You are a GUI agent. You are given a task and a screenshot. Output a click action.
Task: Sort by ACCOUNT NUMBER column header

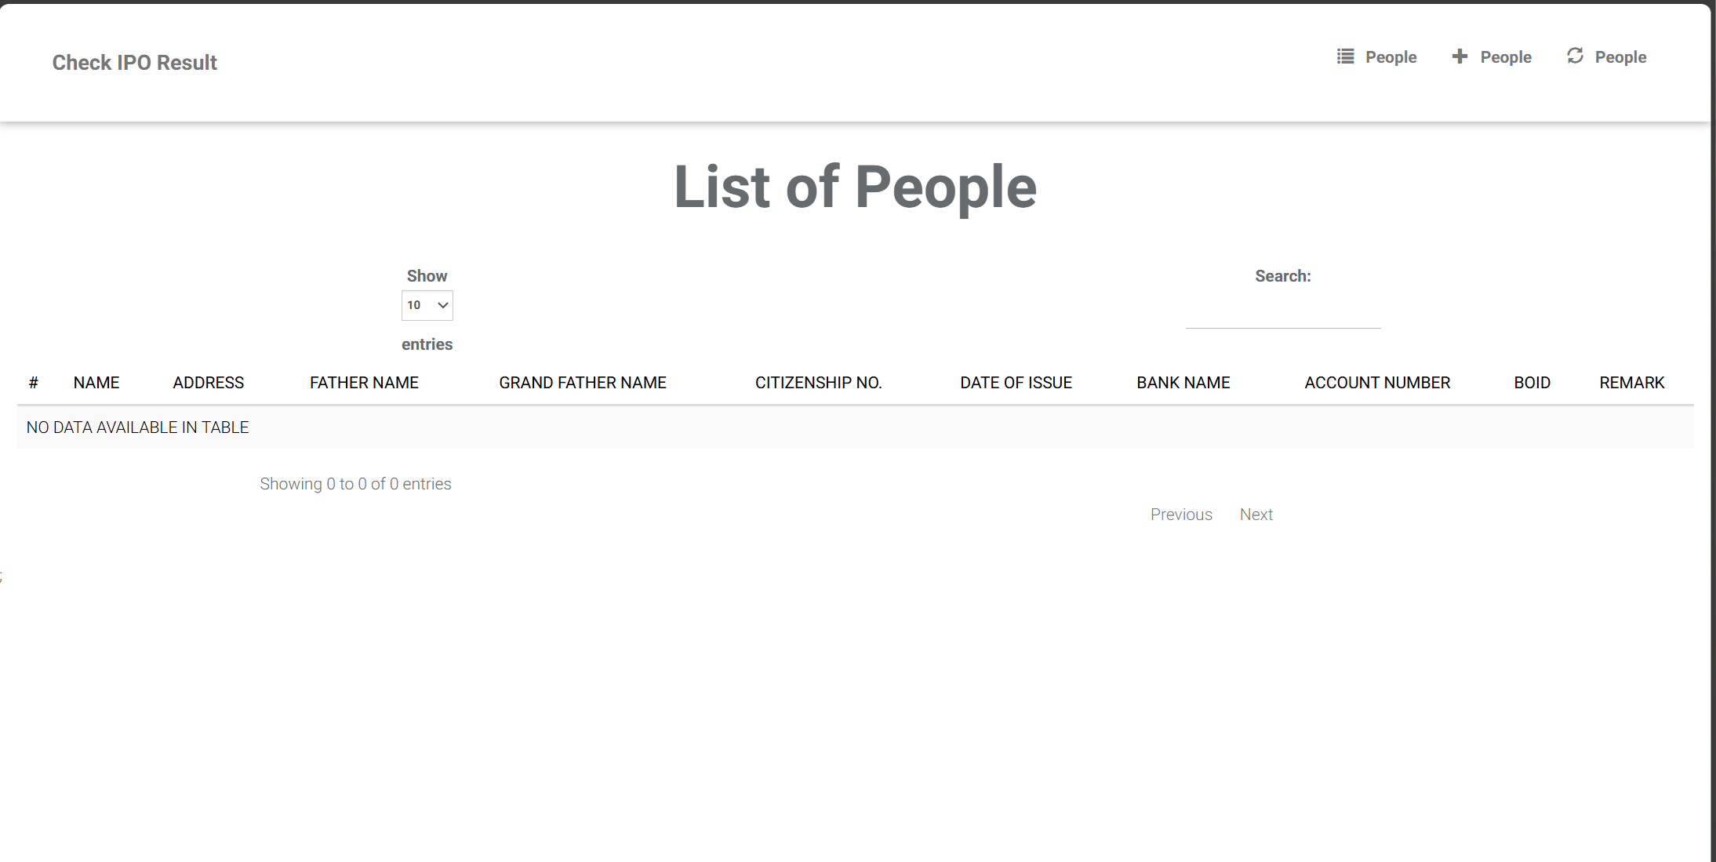[x=1377, y=383]
